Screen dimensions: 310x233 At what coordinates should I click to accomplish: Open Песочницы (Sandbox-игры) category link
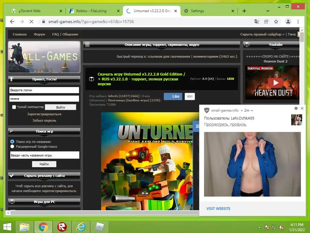pos(134,100)
